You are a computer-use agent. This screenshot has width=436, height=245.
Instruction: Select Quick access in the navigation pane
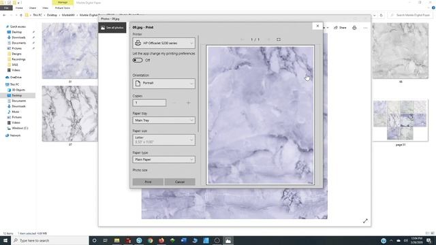pos(18,27)
